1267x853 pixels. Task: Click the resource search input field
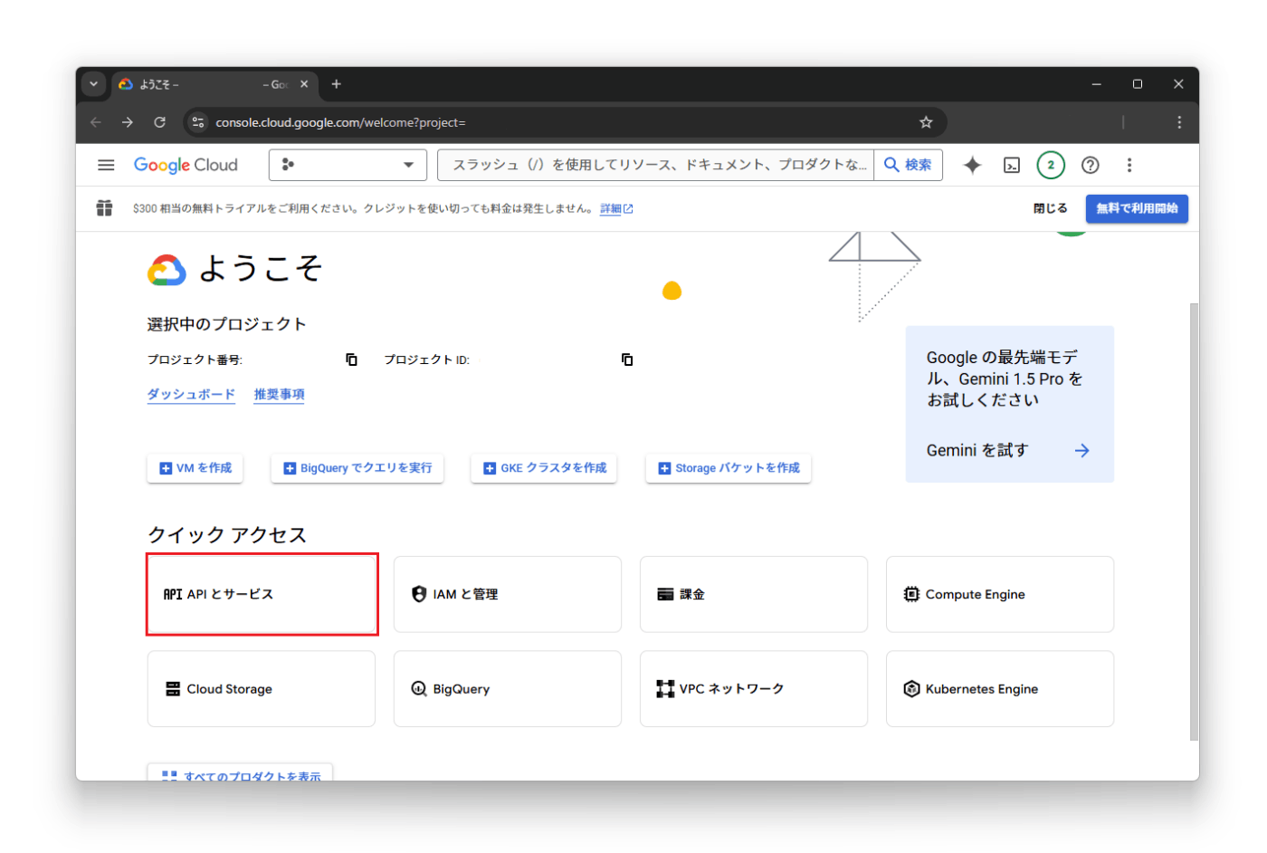coord(655,165)
